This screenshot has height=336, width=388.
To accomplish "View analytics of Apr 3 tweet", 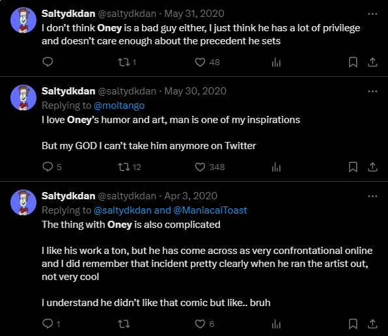I will pyautogui.click(x=276, y=324).
